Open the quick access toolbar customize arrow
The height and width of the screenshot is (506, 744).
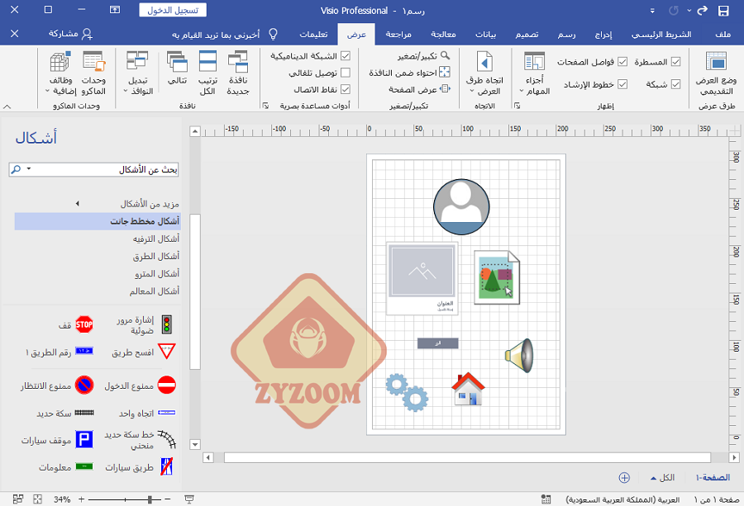click(x=652, y=11)
